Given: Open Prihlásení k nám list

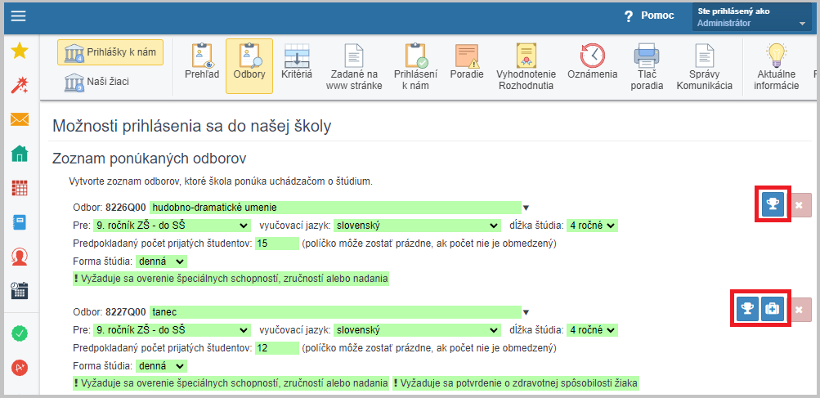Looking at the screenshot, I should pos(416,66).
